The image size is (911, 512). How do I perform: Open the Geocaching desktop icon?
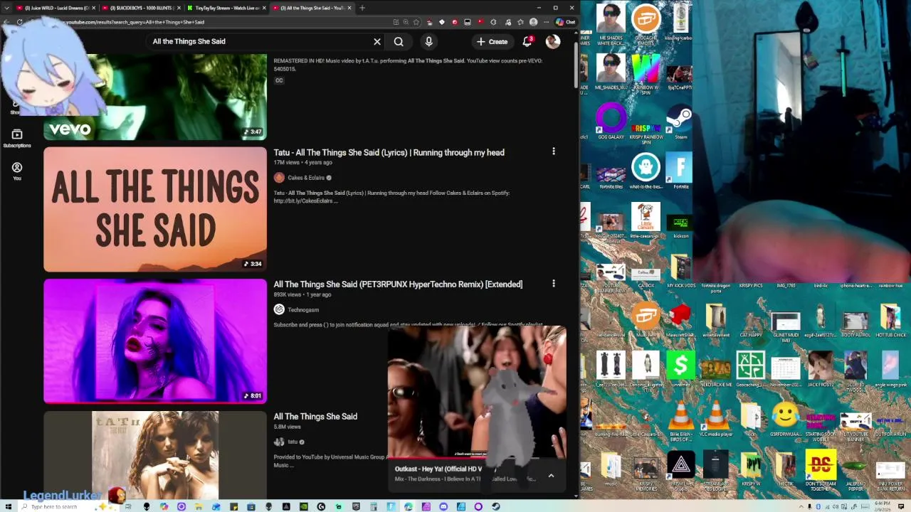750,368
